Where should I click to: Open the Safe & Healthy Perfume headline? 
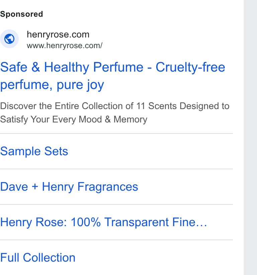point(113,76)
